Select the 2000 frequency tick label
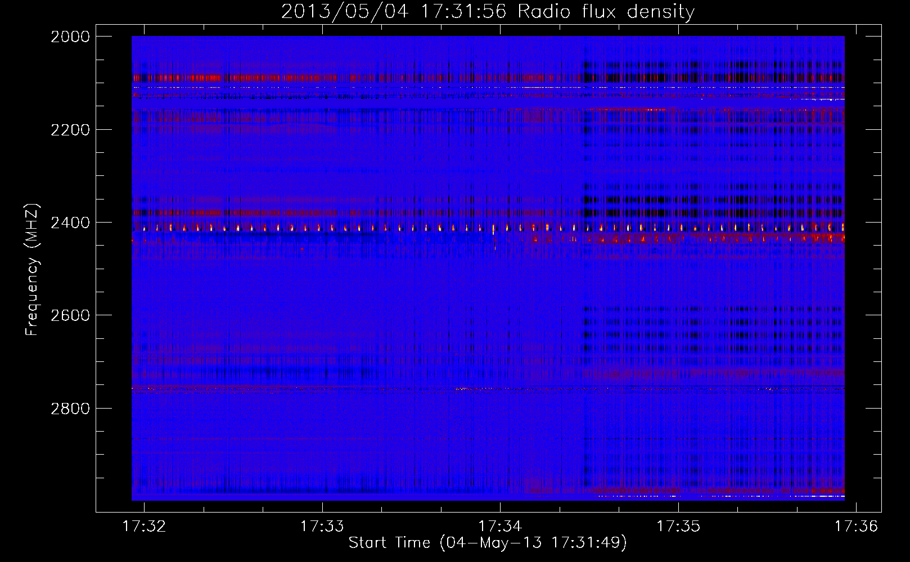910x562 pixels. coord(70,37)
